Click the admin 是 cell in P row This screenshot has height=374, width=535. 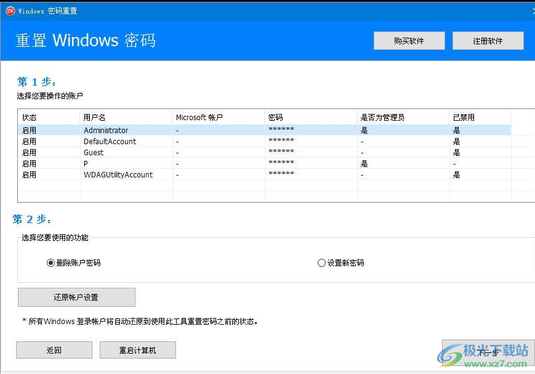(364, 164)
